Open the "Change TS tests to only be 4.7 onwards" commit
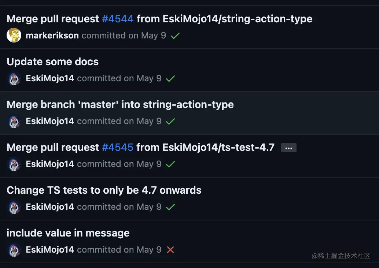379x268 pixels. [104, 190]
